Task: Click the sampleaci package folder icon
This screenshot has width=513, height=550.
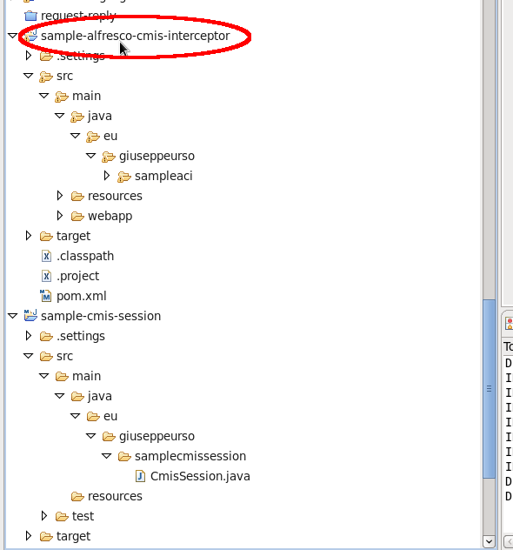Action: tap(124, 177)
